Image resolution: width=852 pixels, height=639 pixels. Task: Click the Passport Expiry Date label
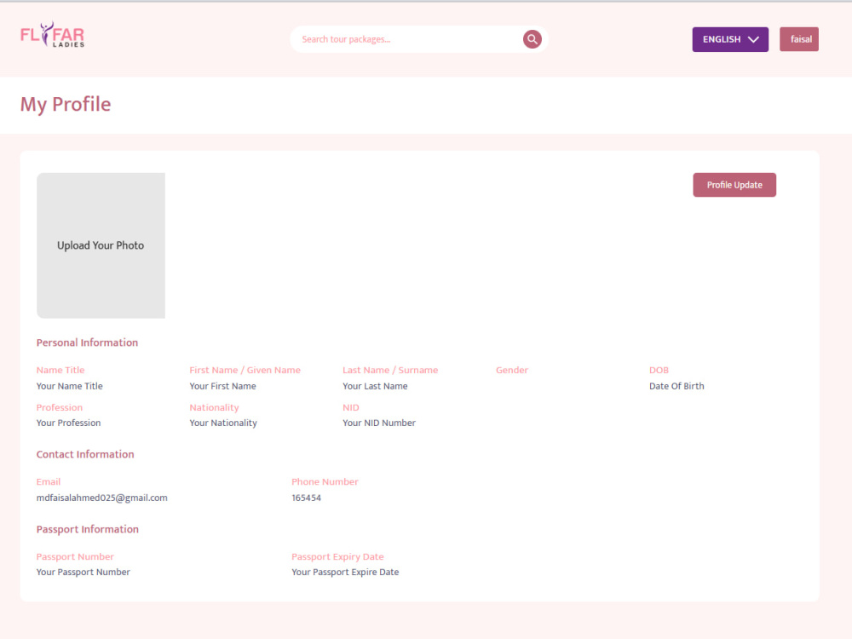tap(337, 557)
